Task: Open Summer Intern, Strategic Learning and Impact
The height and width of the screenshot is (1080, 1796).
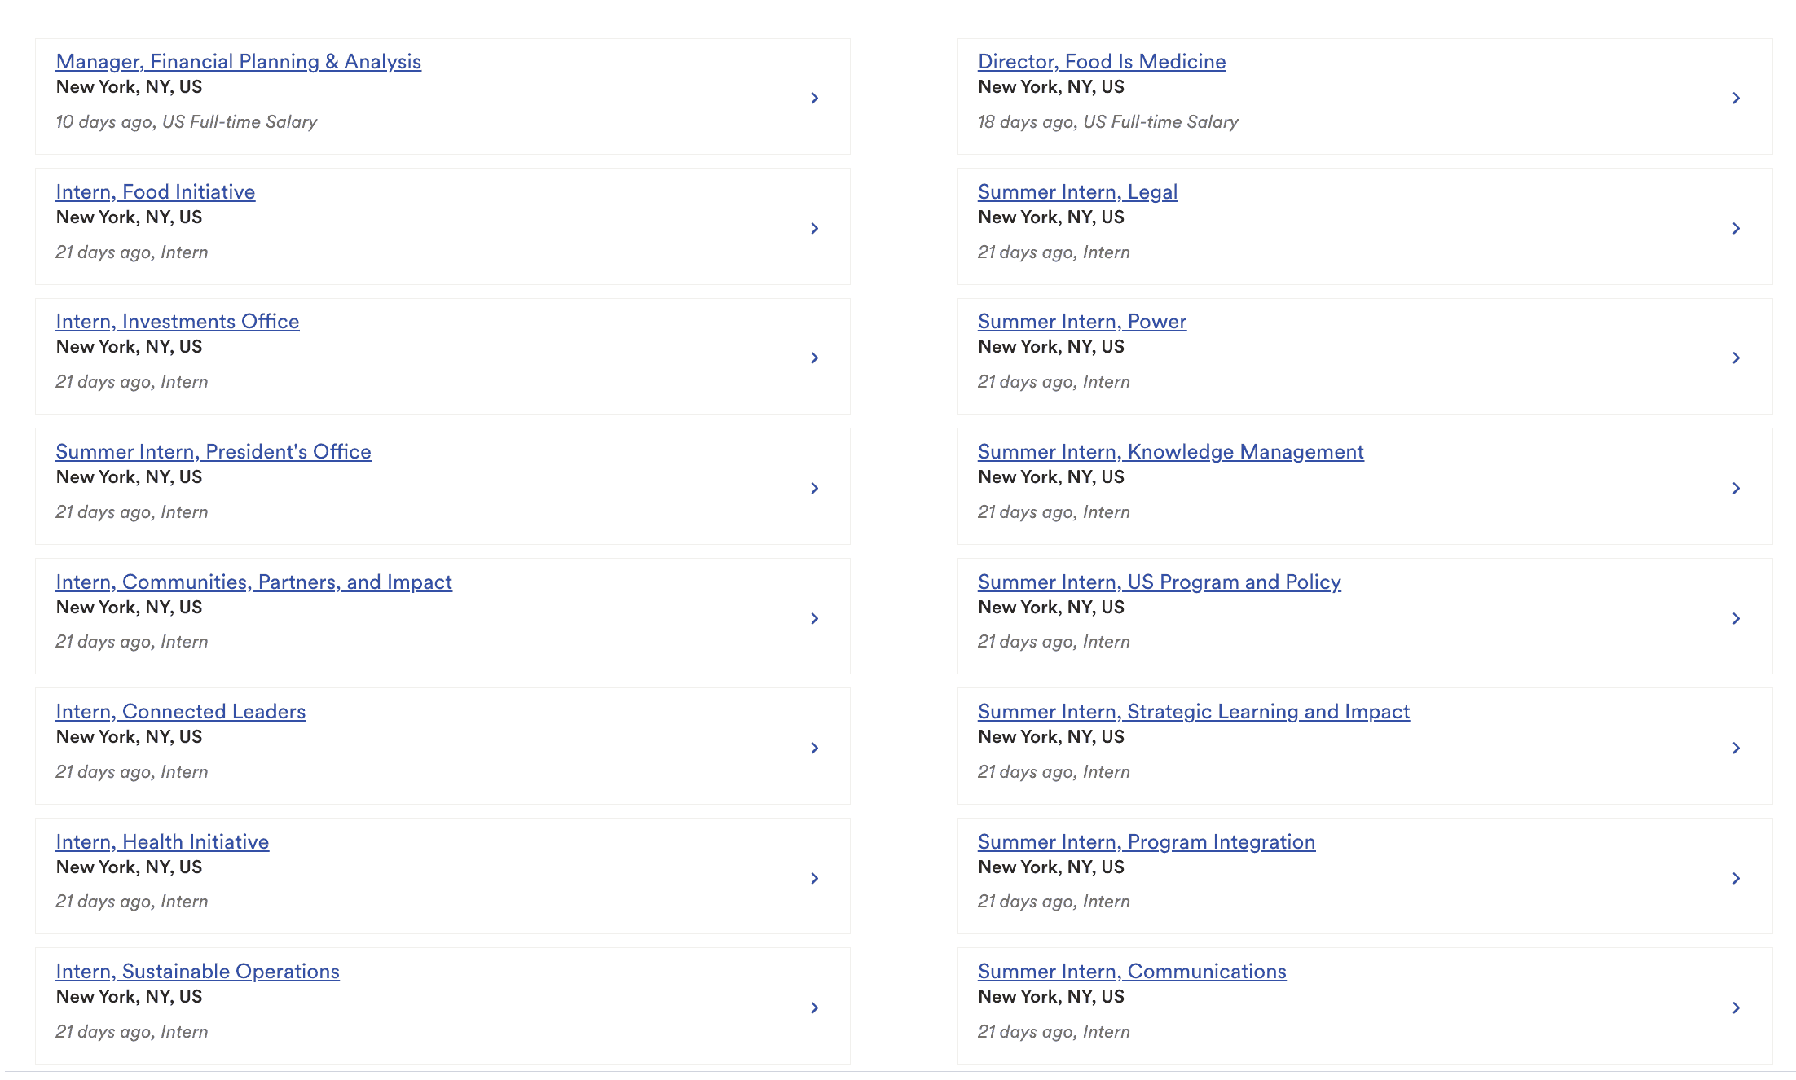Action: 1193,711
